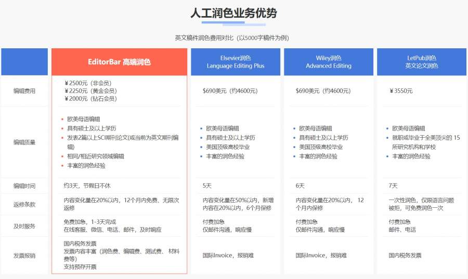Click EditorBar bullet 欧美母语编辑
The width and height of the screenshot is (468, 279).
(x=84, y=119)
